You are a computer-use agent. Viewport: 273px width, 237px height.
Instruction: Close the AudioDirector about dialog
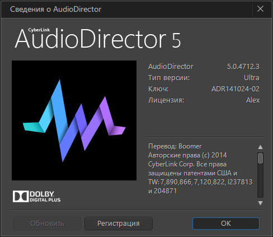(260, 9)
